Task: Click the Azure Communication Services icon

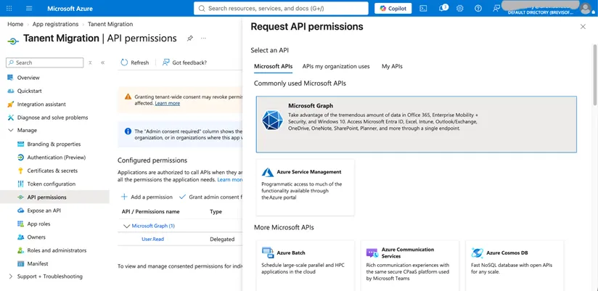Action: coord(372,253)
